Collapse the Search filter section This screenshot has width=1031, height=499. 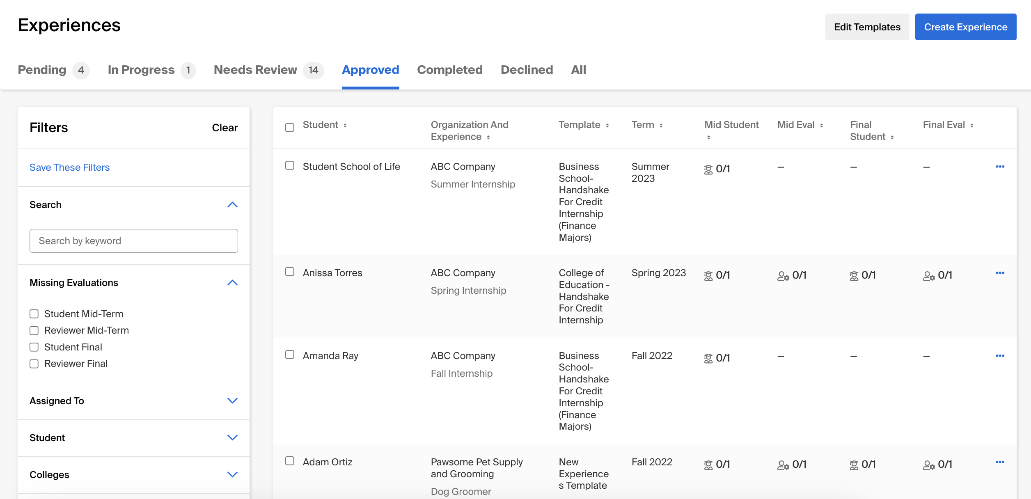click(x=232, y=205)
